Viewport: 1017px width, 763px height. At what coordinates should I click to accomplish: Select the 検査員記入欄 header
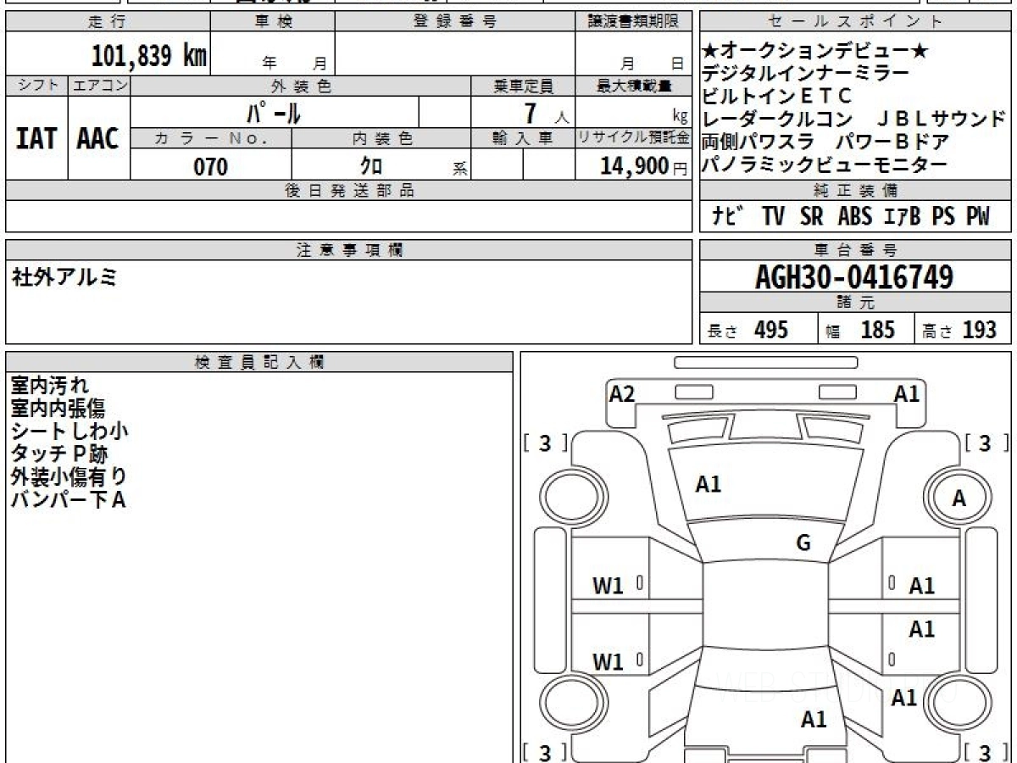[259, 362]
